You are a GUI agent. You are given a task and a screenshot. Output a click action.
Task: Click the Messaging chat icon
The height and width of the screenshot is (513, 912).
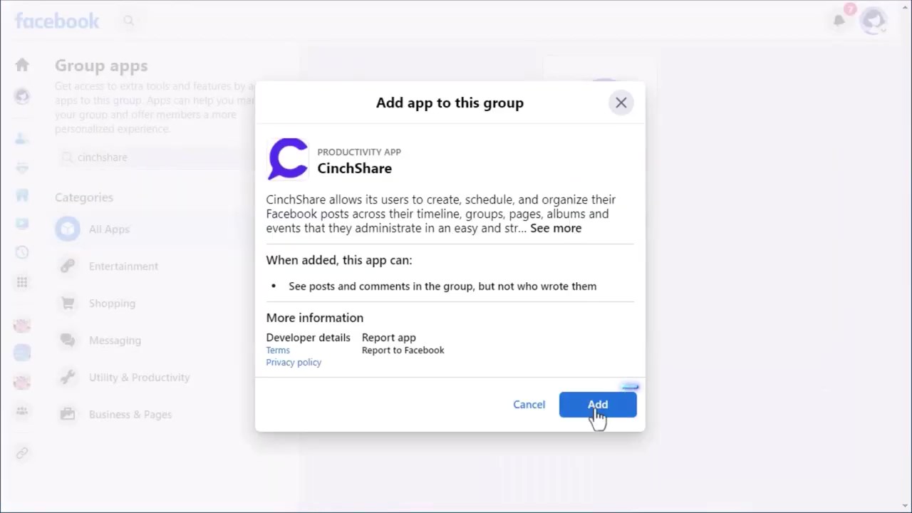coord(68,340)
